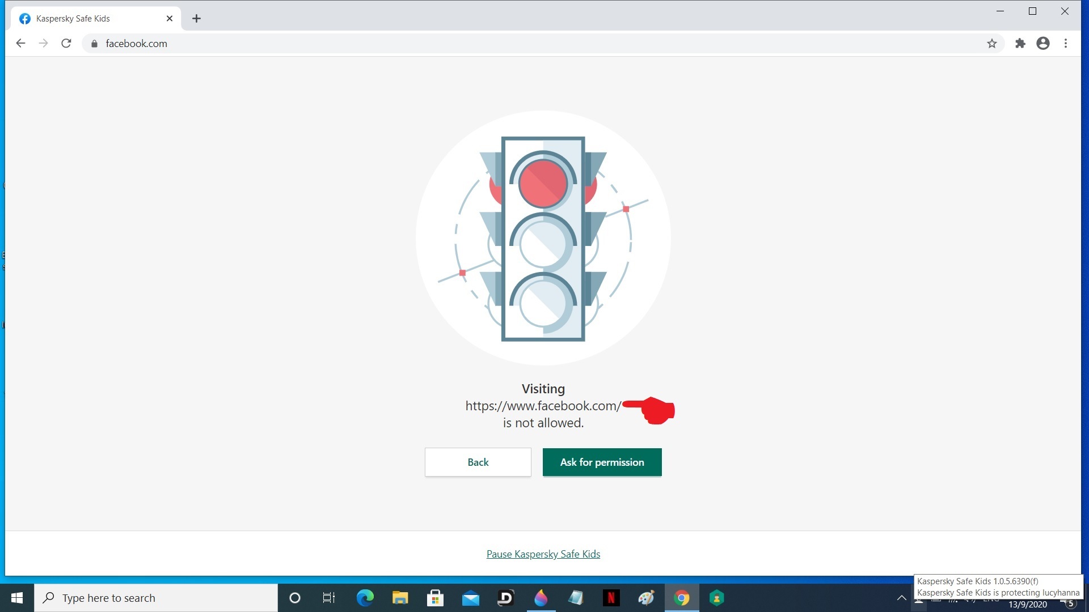1089x612 pixels.
Task: Open the Windows Start menu
Action: [x=17, y=598]
